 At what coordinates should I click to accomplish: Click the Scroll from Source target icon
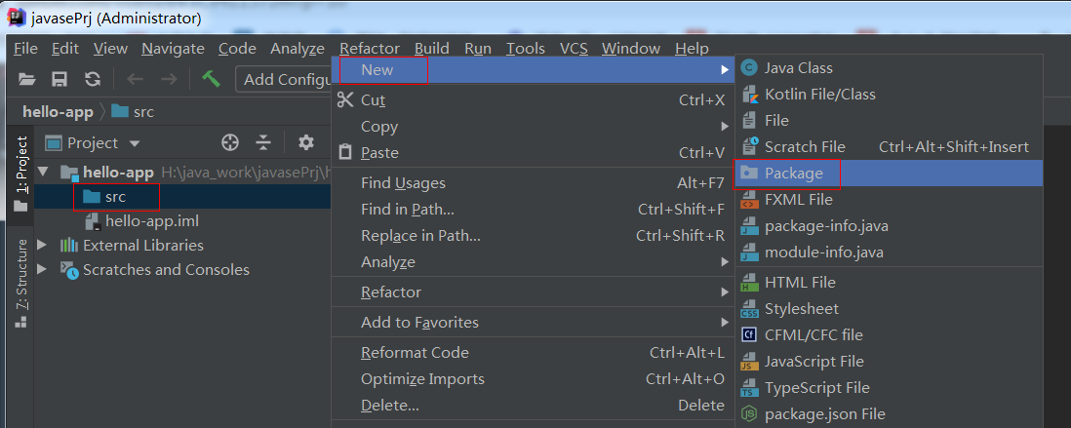[230, 142]
